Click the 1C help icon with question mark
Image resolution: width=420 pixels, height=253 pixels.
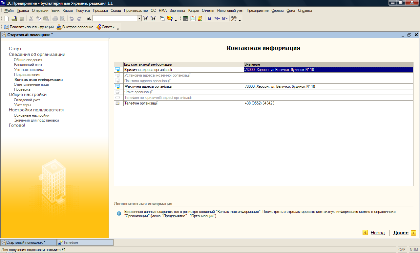170,19
